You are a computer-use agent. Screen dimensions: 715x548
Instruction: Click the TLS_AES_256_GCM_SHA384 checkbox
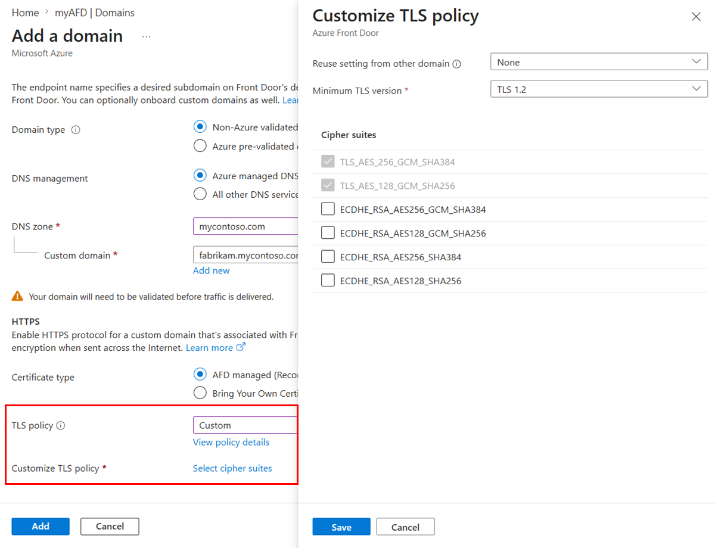pyautogui.click(x=328, y=161)
